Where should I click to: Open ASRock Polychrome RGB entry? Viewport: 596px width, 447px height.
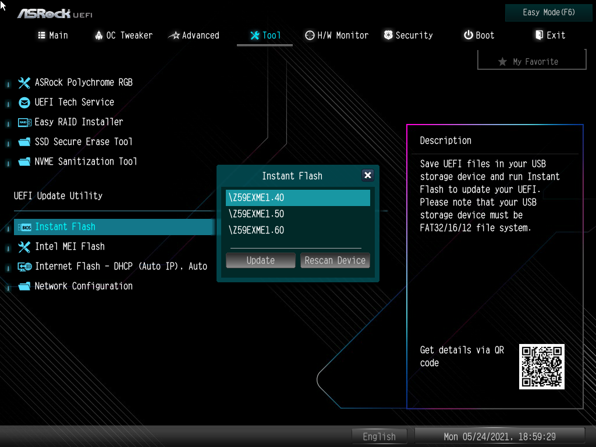tap(84, 83)
